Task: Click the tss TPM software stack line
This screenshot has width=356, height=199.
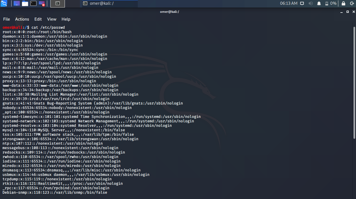Action: tap(68, 134)
